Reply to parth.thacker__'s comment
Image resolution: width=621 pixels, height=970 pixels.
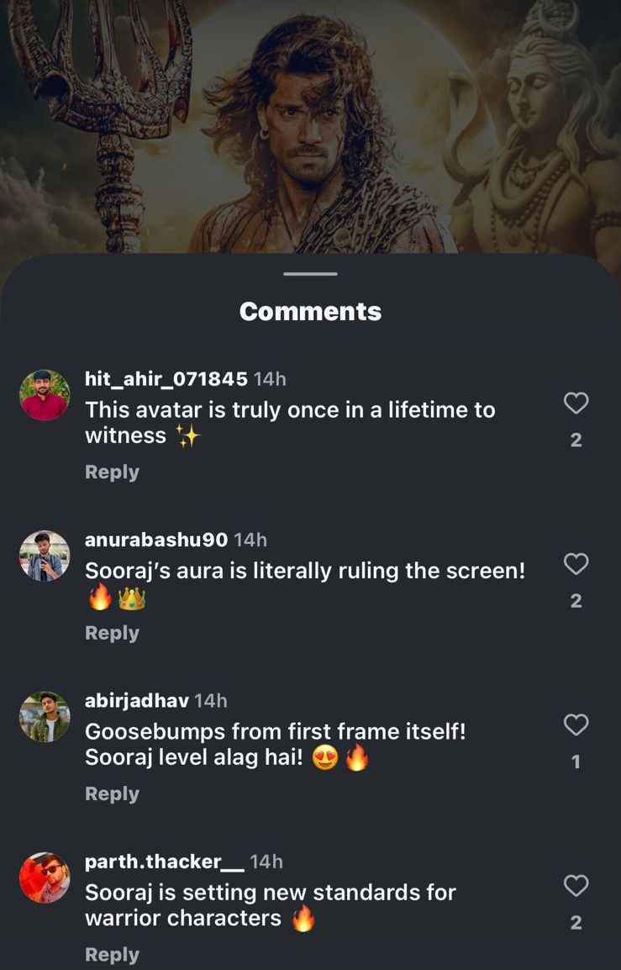click(x=112, y=955)
